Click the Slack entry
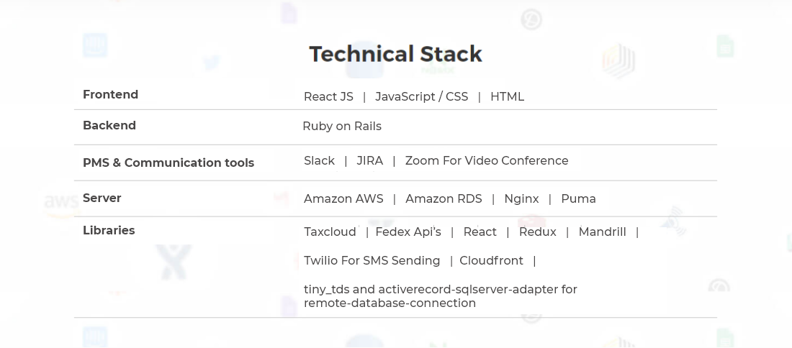The height and width of the screenshot is (348, 792). [319, 161]
